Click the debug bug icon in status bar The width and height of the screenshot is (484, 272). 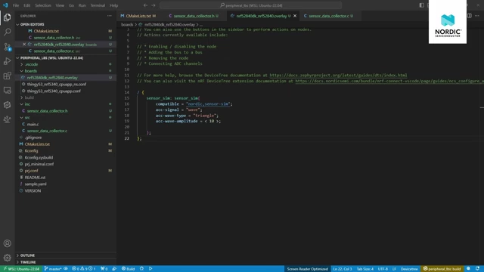(x=141, y=269)
